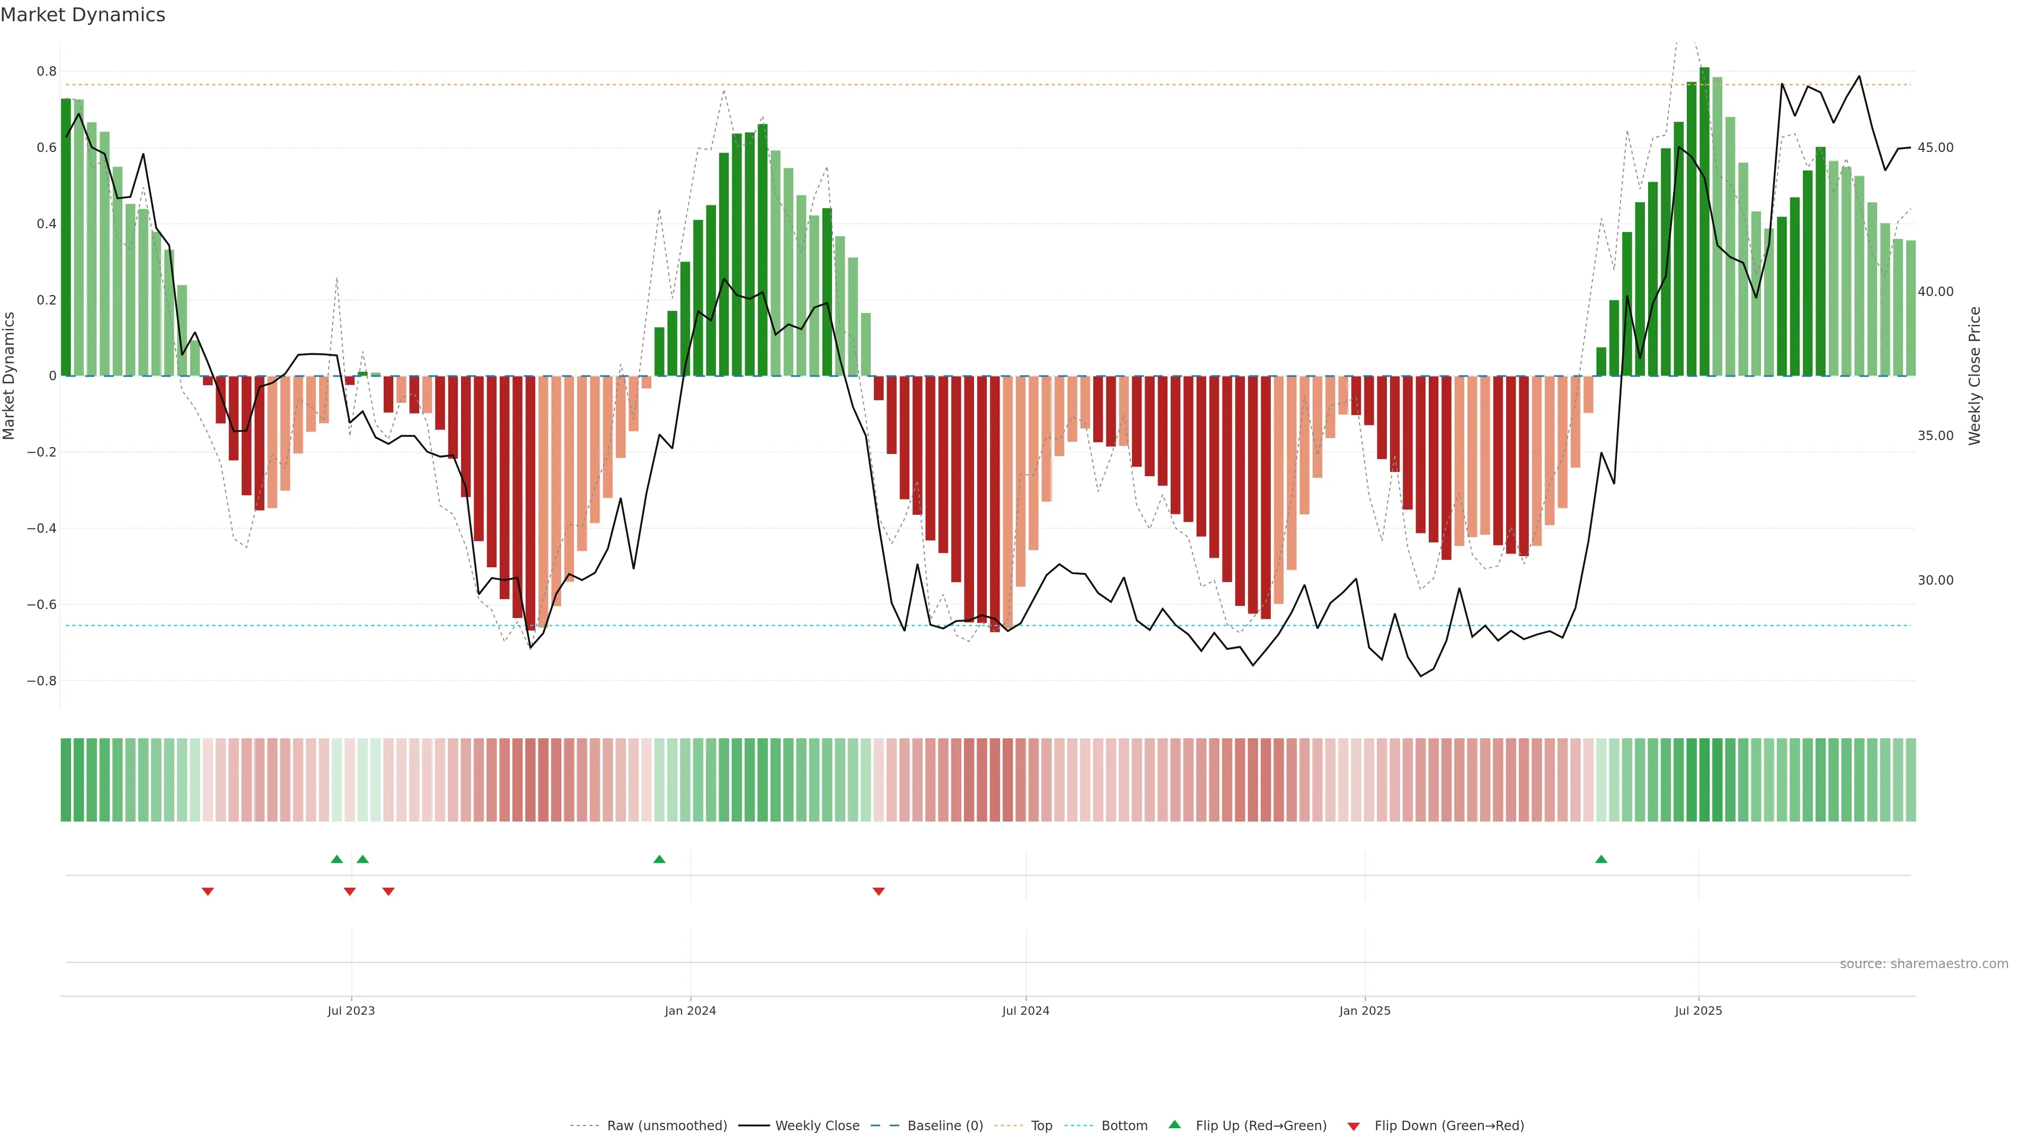Viewport: 2035px width, 1144px height.
Task: Click the rightmost green flip-up marker near Jul 2023
Action: click(362, 859)
